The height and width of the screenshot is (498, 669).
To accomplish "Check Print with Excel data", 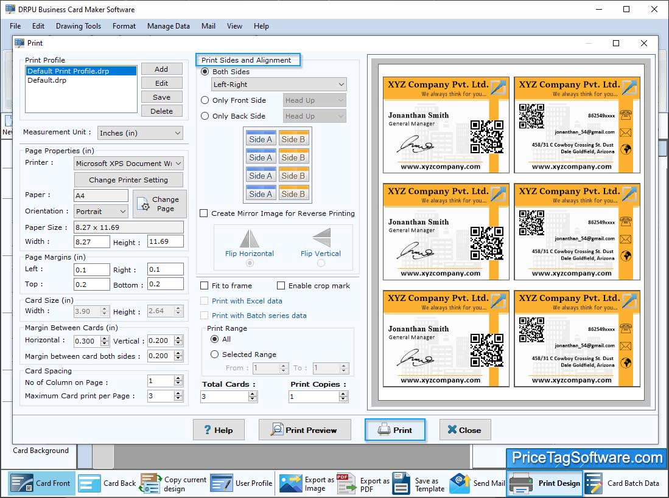I will 205,301.
